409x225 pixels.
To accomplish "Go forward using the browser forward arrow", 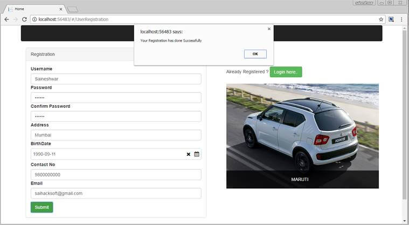I will [16, 19].
